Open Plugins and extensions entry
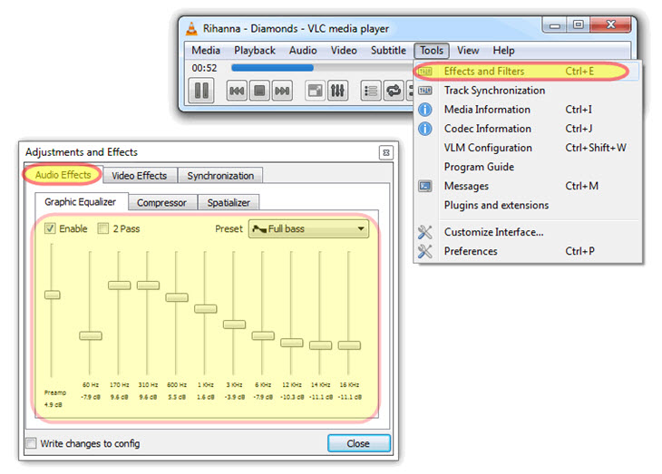Screen dimensions: 662x474 527,205
